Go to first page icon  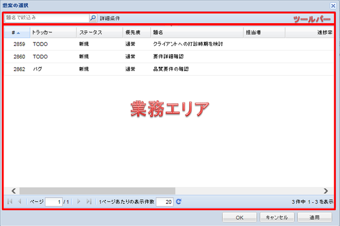tap(10, 202)
